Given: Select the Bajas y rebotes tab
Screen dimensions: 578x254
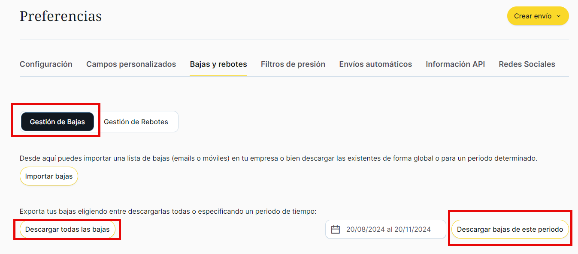Looking at the screenshot, I should coord(218,64).
